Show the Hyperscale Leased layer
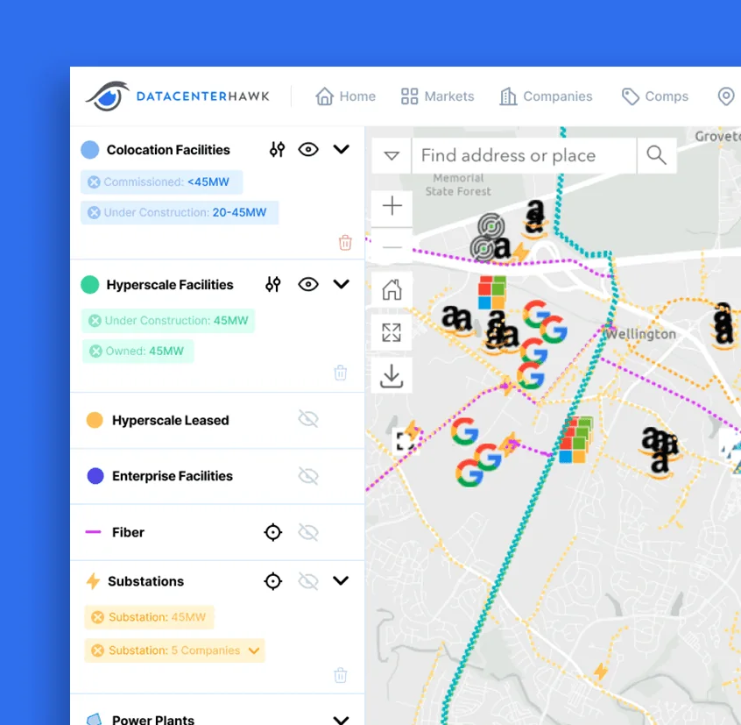This screenshot has height=725, width=741. point(308,419)
